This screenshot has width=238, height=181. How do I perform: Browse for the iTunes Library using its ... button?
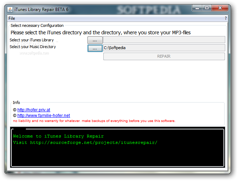(x=95, y=40)
